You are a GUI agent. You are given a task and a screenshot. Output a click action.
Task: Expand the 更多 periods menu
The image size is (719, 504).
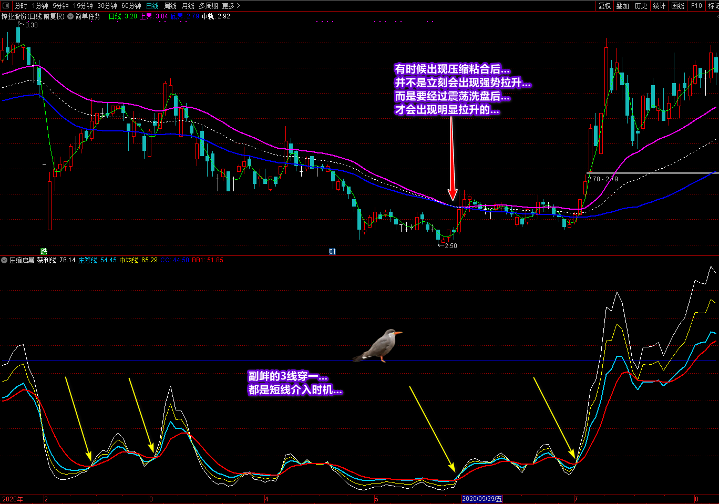pyautogui.click(x=231, y=6)
